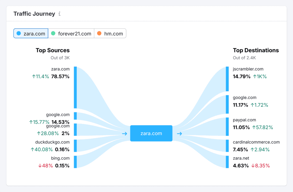Select the google.com source label

point(58,114)
